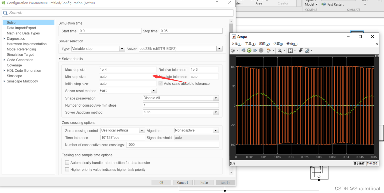Expand the Code Generation tree node
The height and width of the screenshot is (193, 384).
(x=4, y=60)
